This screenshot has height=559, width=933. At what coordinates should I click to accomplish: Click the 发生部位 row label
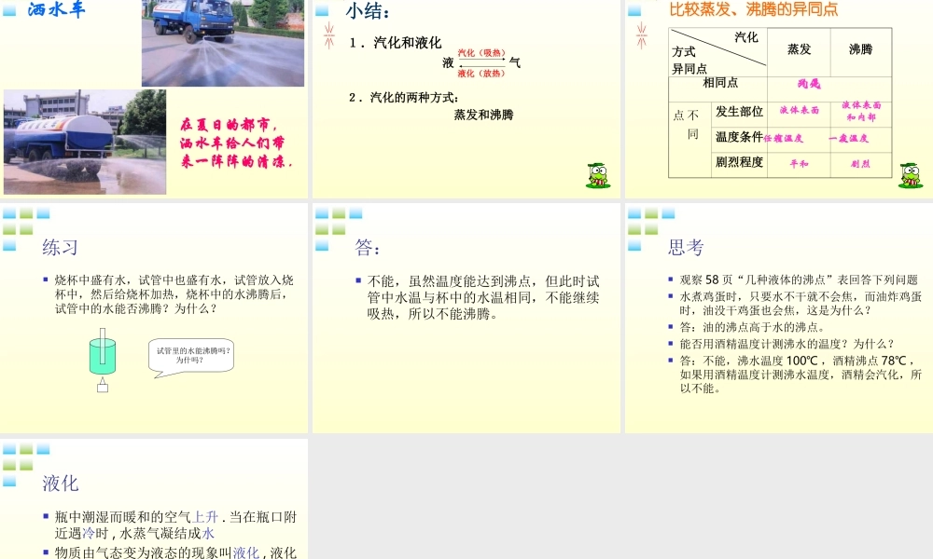(x=739, y=112)
